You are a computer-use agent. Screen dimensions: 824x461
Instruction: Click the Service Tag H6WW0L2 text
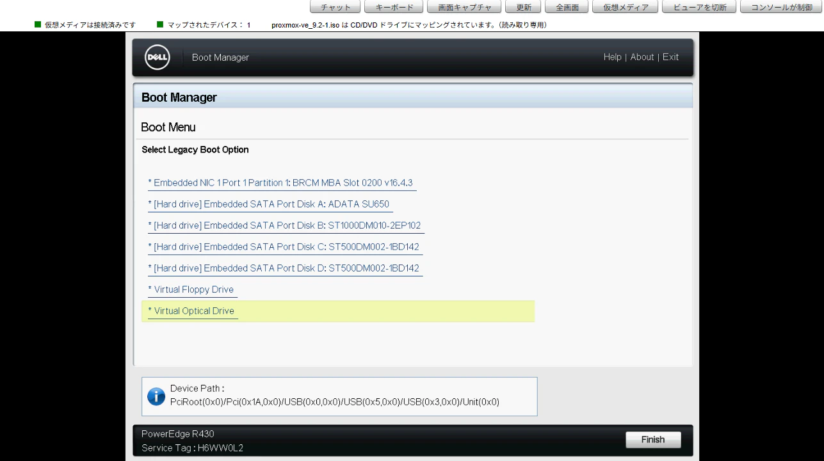click(192, 448)
